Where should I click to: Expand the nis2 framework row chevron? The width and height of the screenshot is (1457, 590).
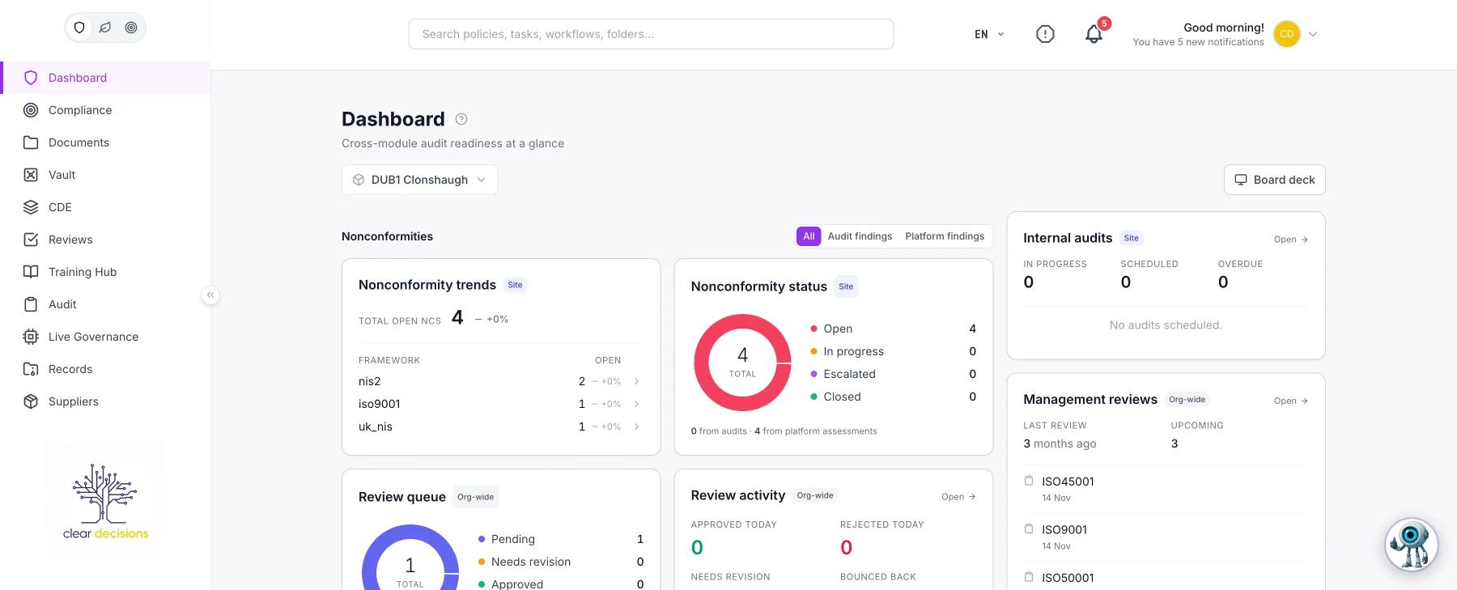point(637,381)
